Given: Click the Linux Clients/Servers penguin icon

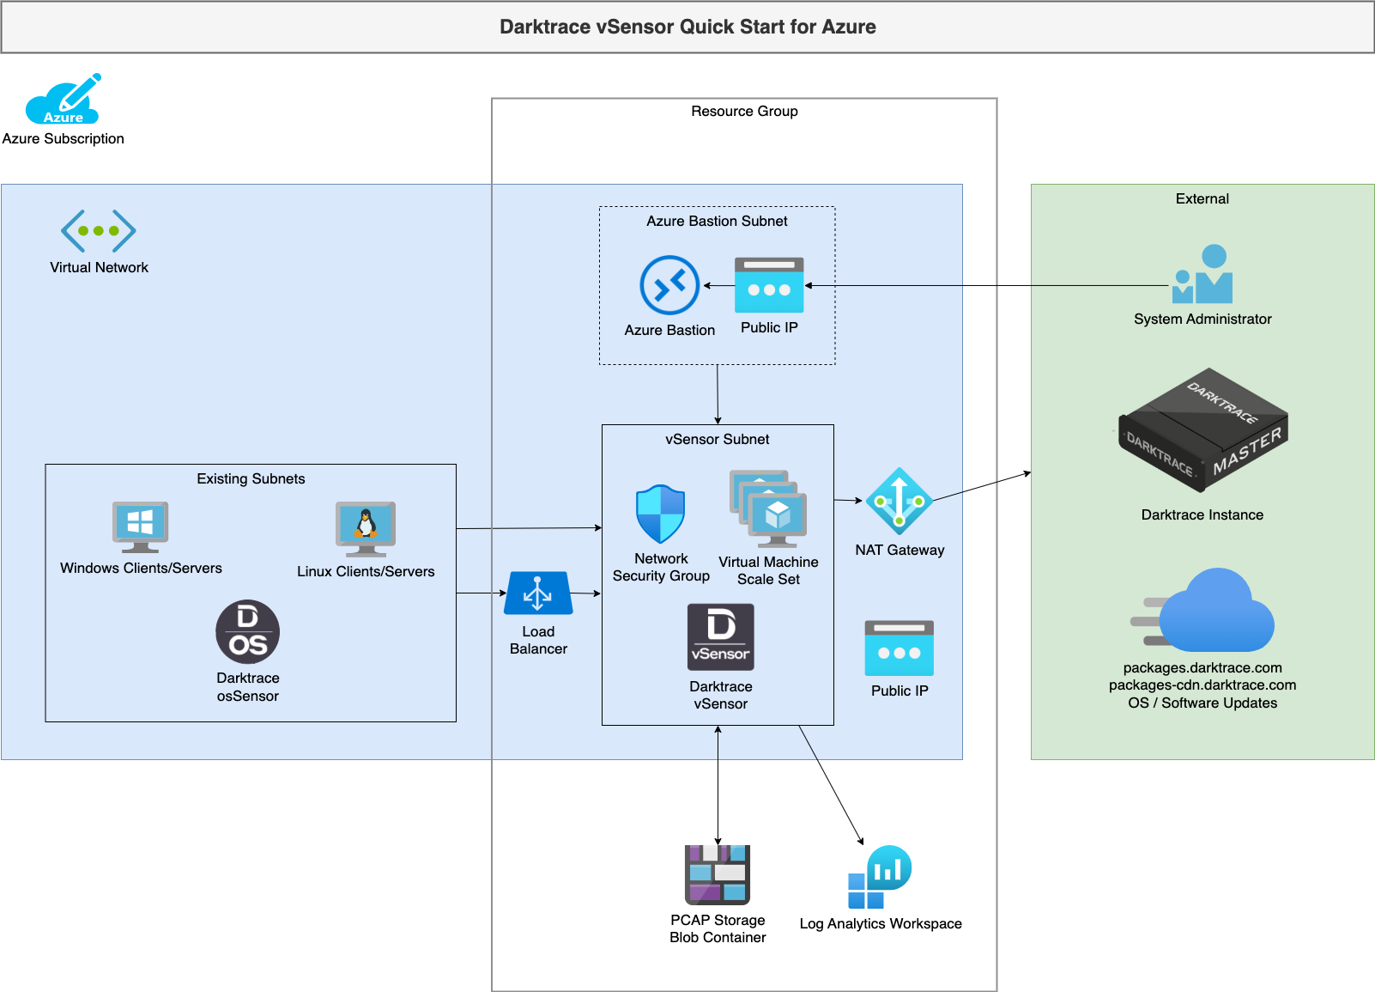Looking at the screenshot, I should click(x=366, y=529).
